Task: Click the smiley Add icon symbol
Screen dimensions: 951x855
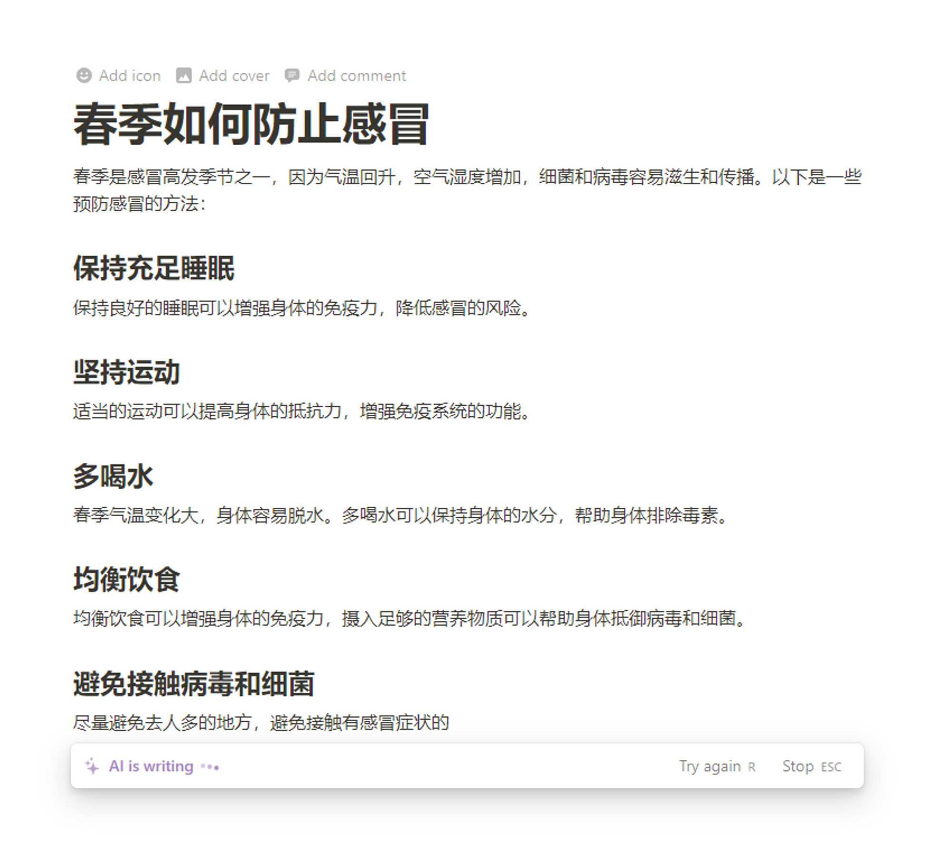Action: pyautogui.click(x=84, y=76)
